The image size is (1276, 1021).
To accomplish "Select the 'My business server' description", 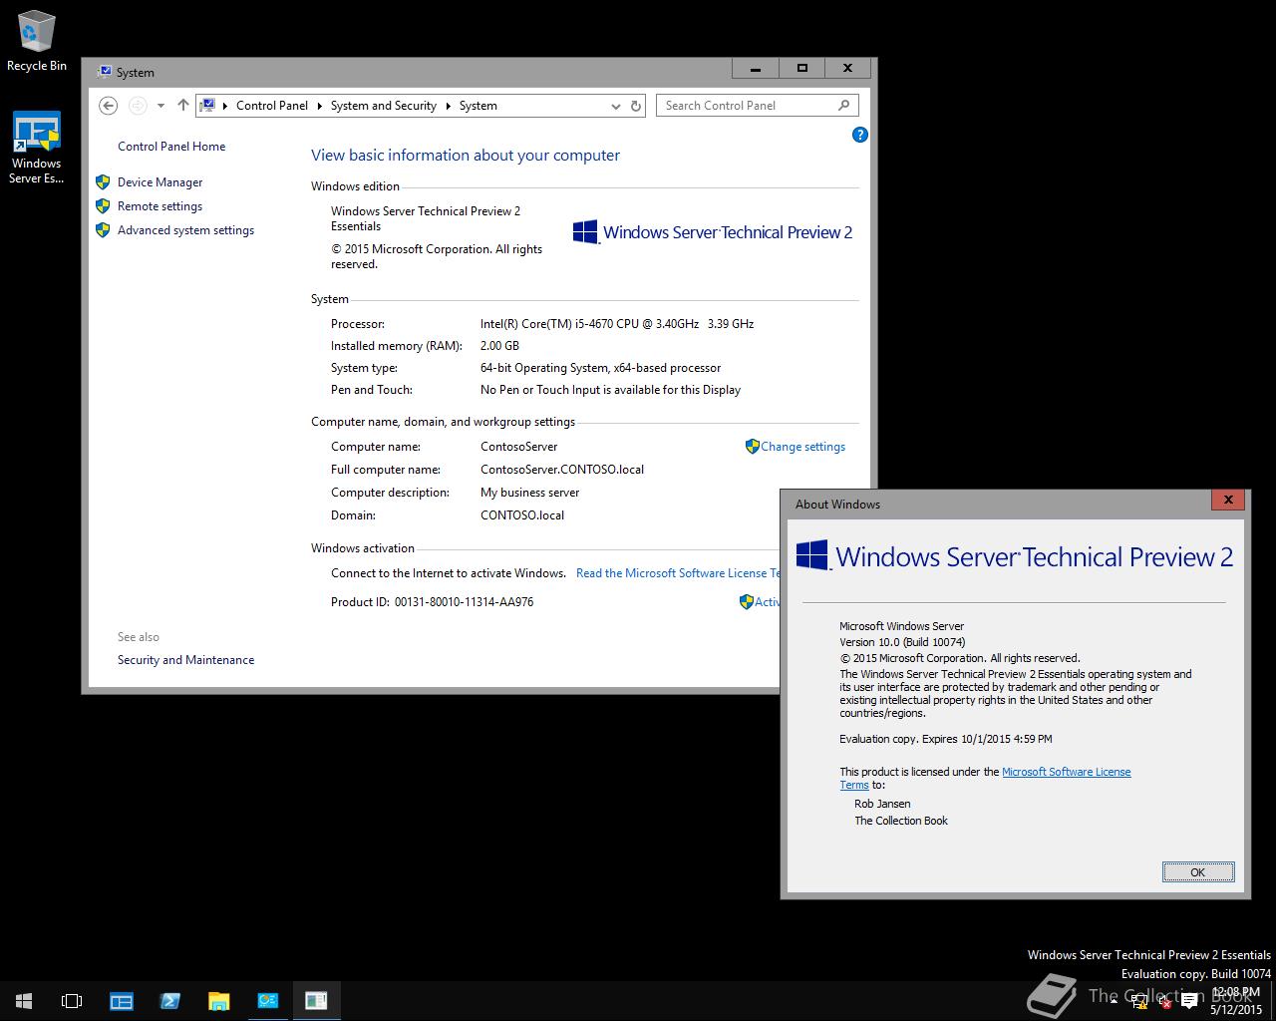I will click(529, 493).
